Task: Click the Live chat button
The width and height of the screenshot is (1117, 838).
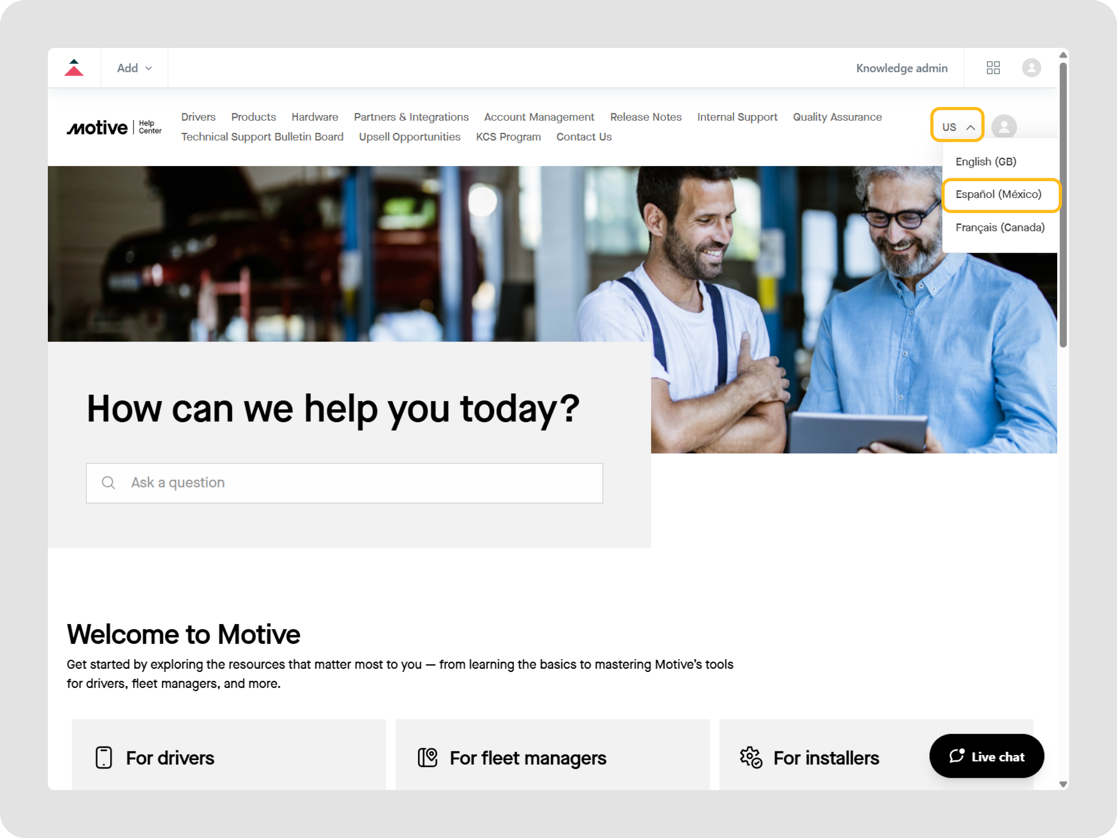Action: (987, 756)
